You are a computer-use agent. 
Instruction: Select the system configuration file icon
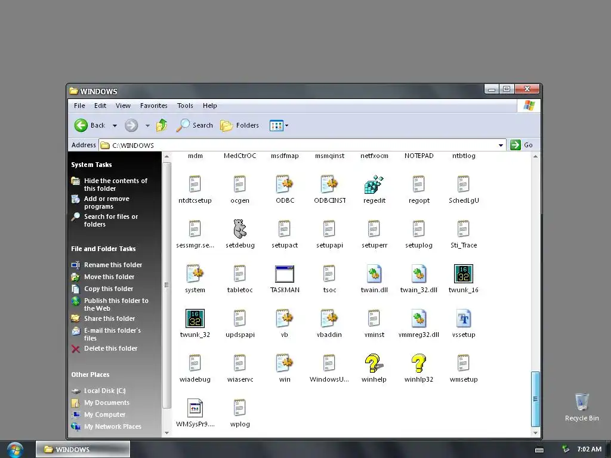(195, 273)
